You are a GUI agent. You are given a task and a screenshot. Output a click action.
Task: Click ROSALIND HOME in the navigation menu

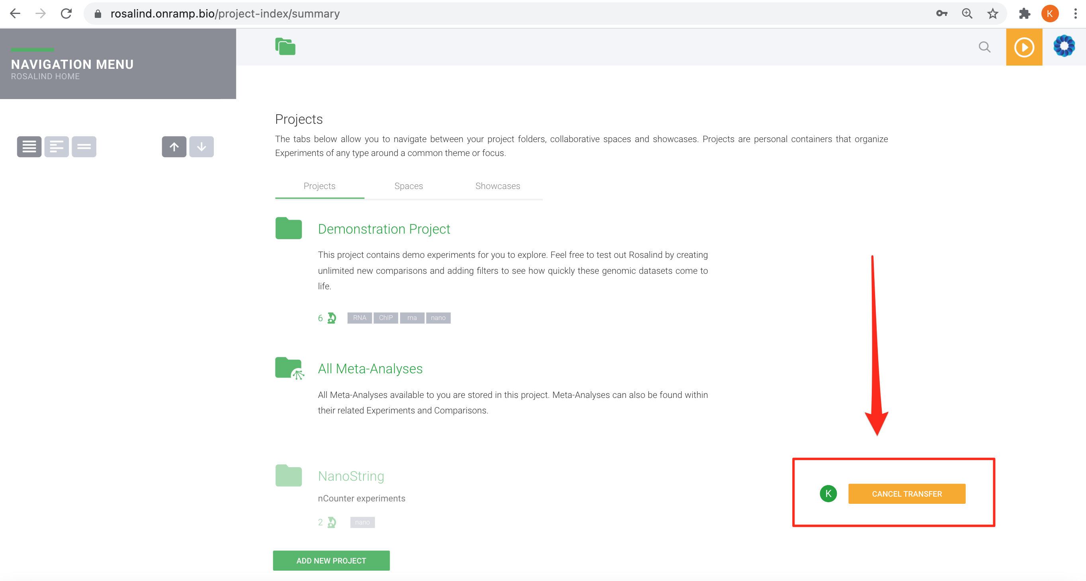coord(45,76)
